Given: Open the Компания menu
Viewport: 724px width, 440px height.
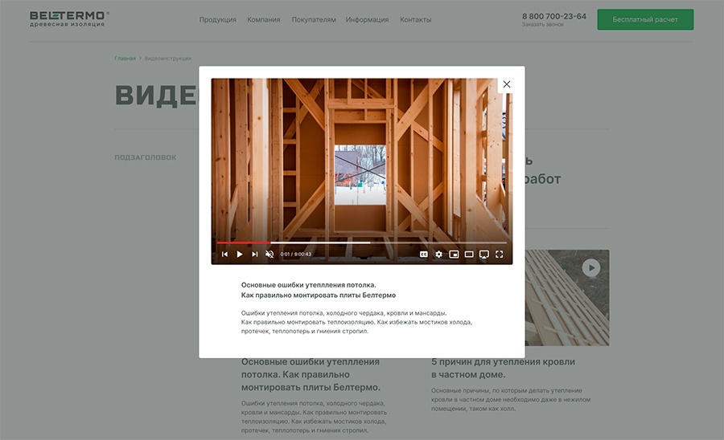Looking at the screenshot, I should 264,20.
